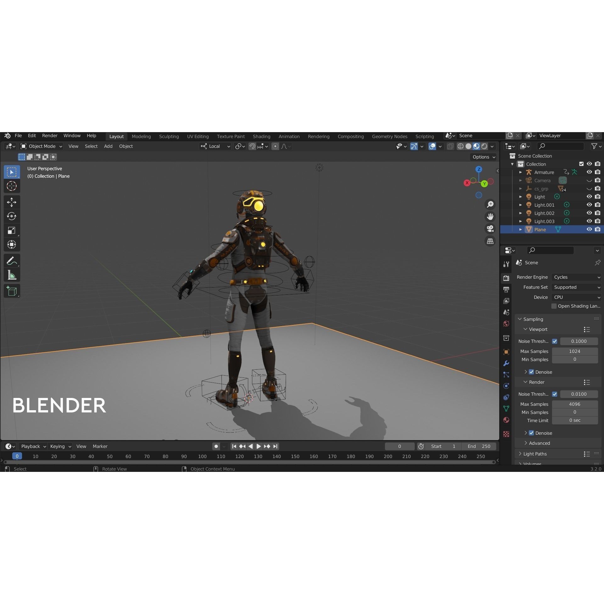Disable viewport Denoise checkbox
The width and height of the screenshot is (604, 604).
point(531,372)
